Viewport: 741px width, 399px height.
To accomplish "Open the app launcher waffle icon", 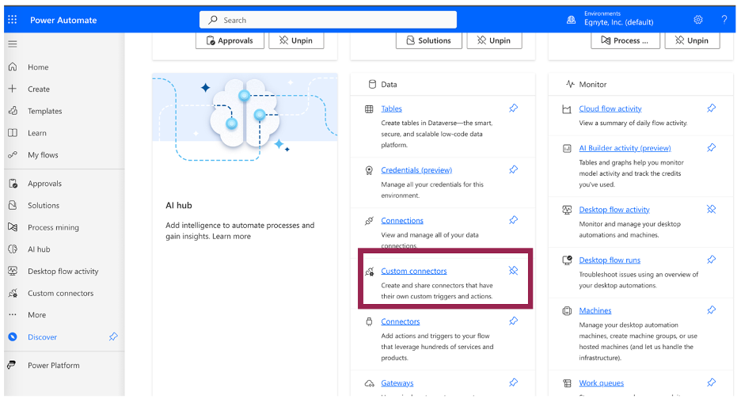I will [x=13, y=19].
